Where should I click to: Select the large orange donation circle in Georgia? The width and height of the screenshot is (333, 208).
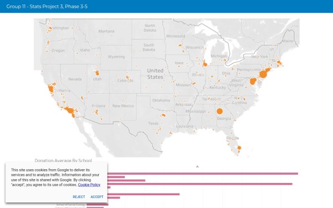pos(220,111)
